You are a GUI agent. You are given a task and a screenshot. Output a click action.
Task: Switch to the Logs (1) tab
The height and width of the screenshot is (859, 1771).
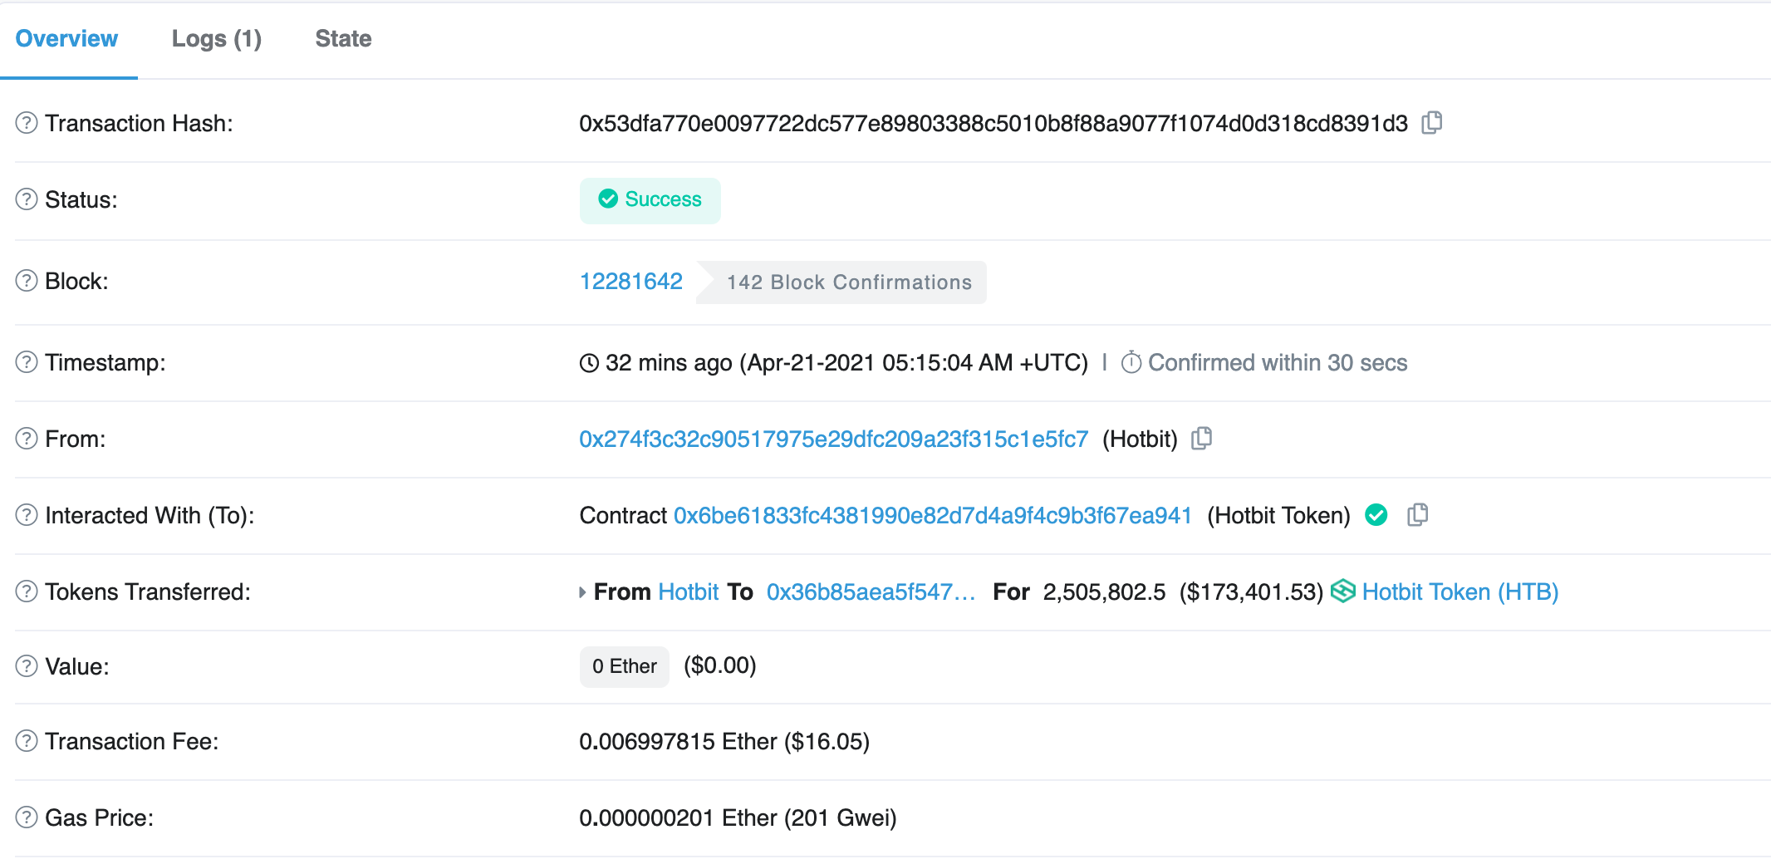tap(216, 39)
